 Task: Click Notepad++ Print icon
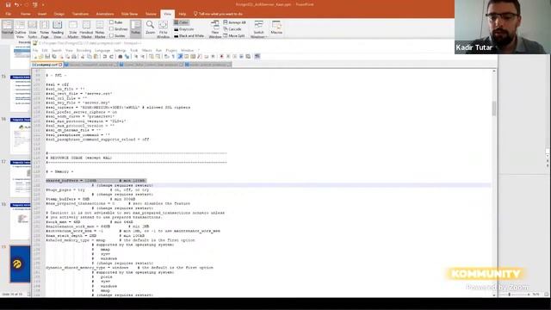pos(74,57)
